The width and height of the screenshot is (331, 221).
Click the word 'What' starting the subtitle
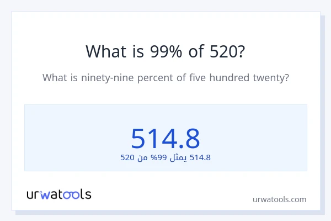(x=54, y=78)
